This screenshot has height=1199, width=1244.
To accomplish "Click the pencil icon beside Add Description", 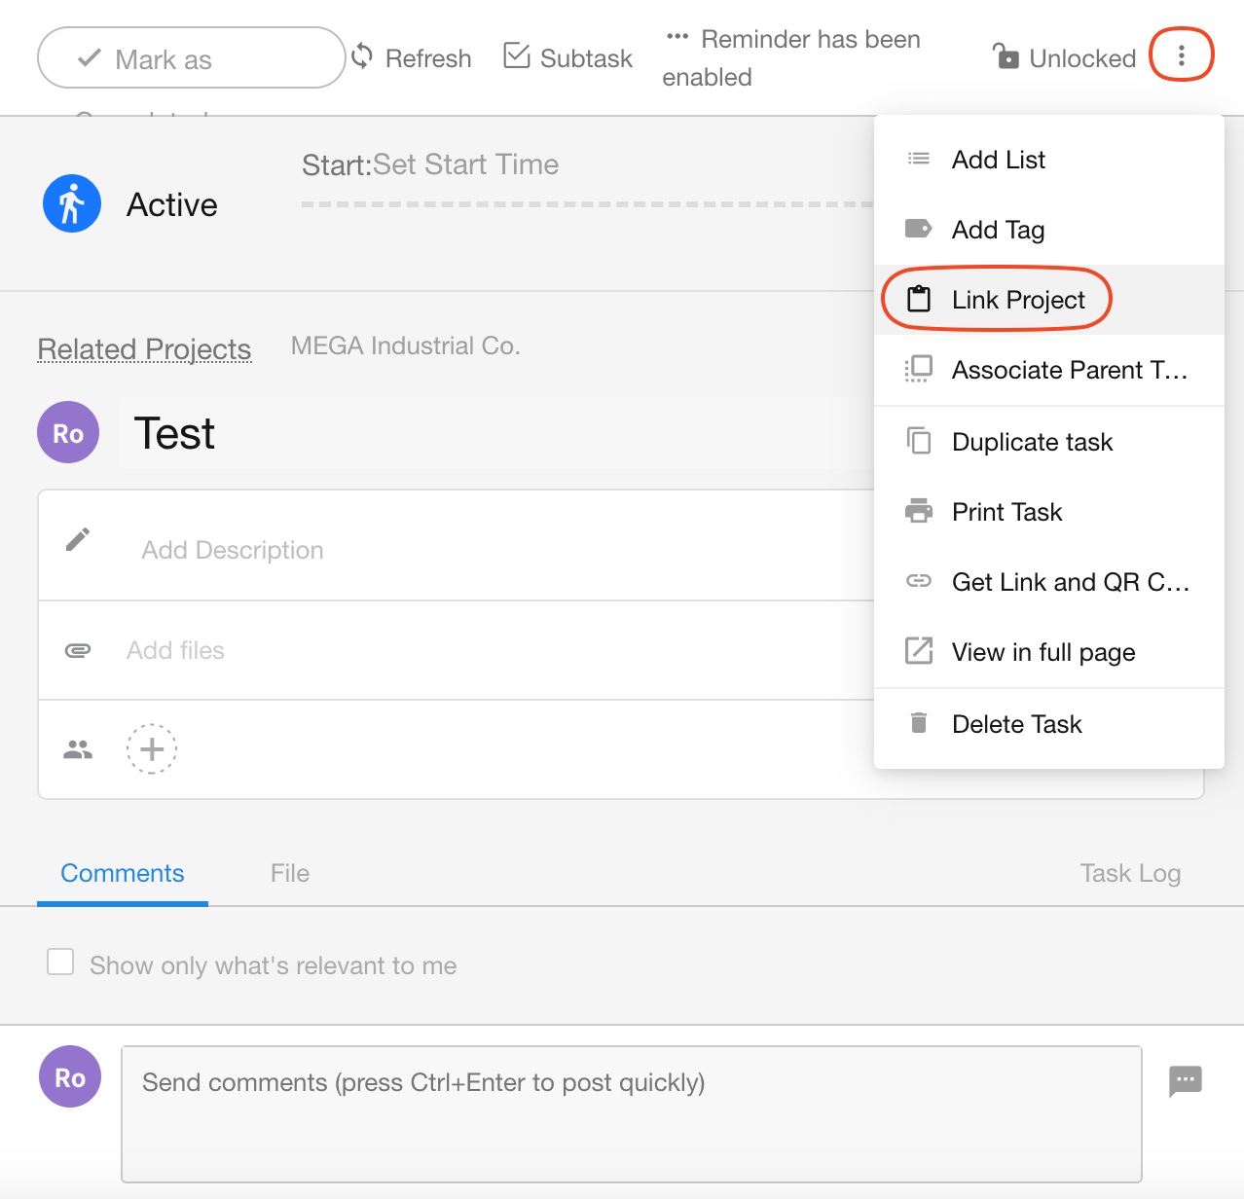I will [x=78, y=540].
